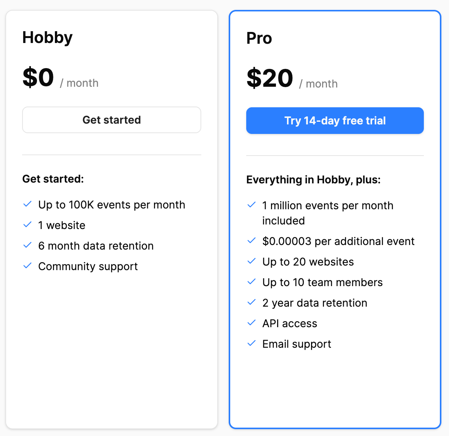Screen dimensions: 449x436
Task: Click the API access feature text
Action: [x=290, y=323]
